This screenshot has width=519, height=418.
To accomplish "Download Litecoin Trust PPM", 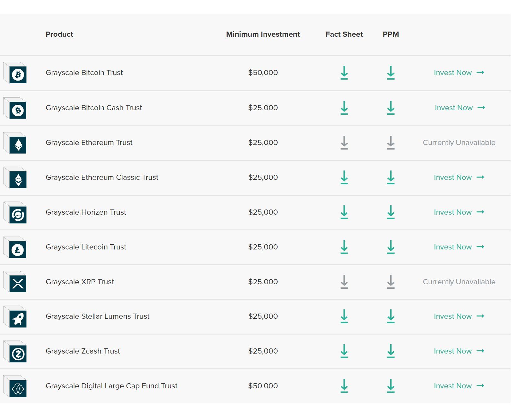I will point(391,247).
